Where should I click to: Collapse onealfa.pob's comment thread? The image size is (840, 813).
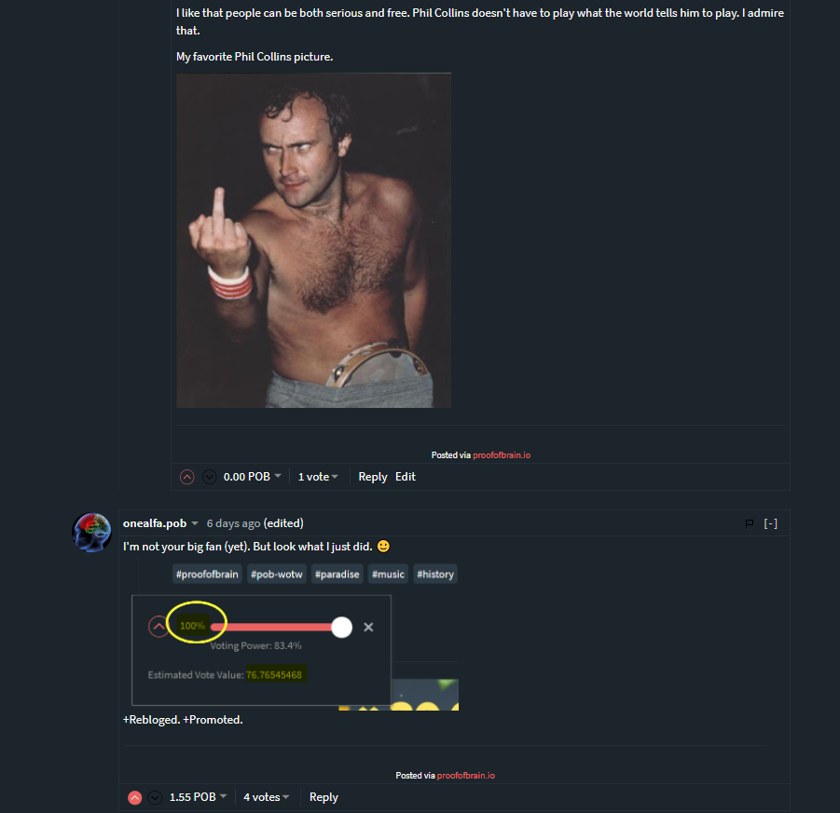coord(770,523)
